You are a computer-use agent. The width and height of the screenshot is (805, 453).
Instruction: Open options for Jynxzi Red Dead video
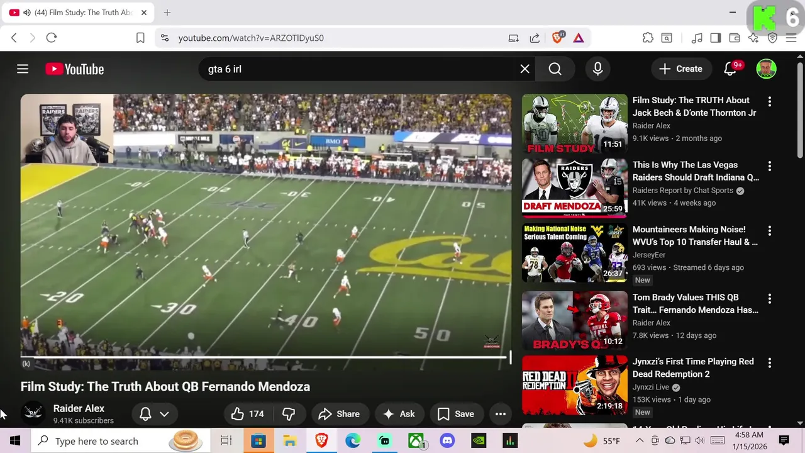tap(769, 363)
